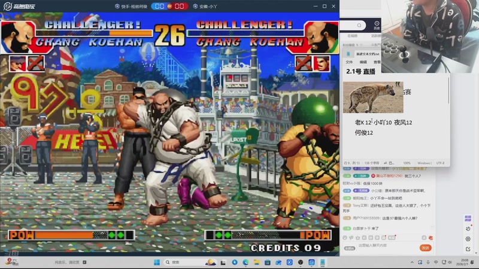This screenshot has width=479, height=269.
Task: Click the megaphone icon in the chat toolbar
Action: click(351, 237)
